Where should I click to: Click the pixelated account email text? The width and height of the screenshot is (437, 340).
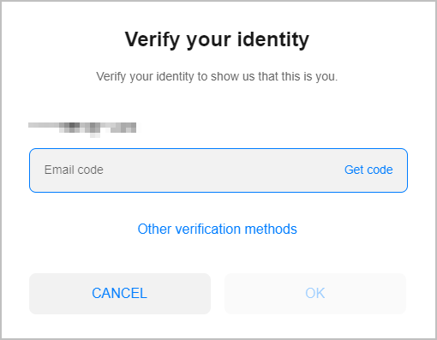(x=82, y=129)
